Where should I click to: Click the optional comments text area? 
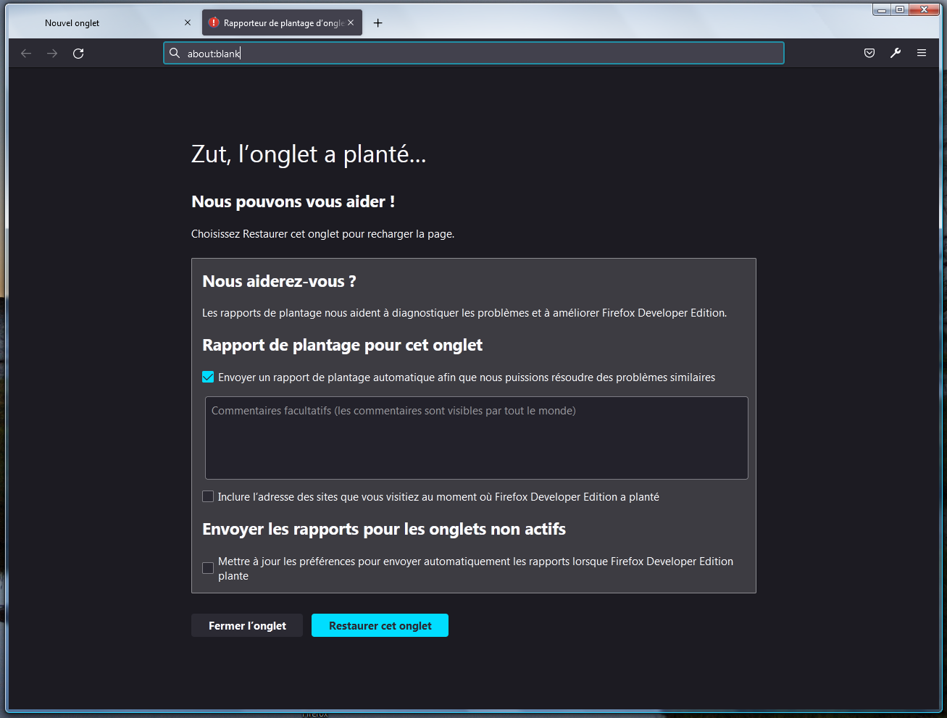click(x=476, y=438)
